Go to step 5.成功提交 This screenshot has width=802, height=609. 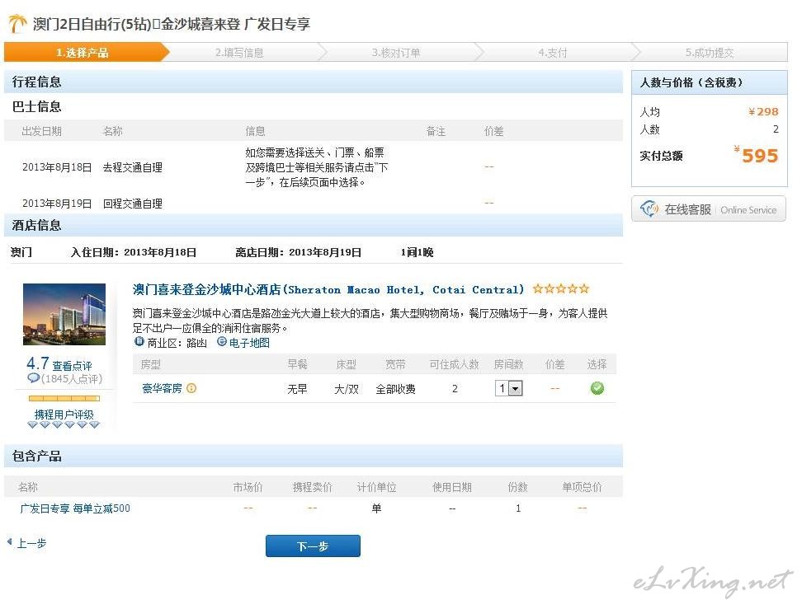[x=710, y=53]
